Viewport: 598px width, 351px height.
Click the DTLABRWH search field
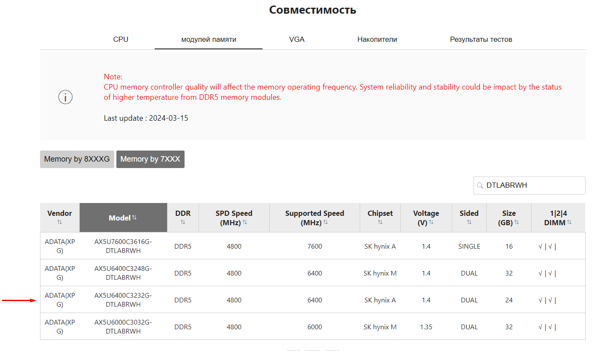[x=533, y=186]
